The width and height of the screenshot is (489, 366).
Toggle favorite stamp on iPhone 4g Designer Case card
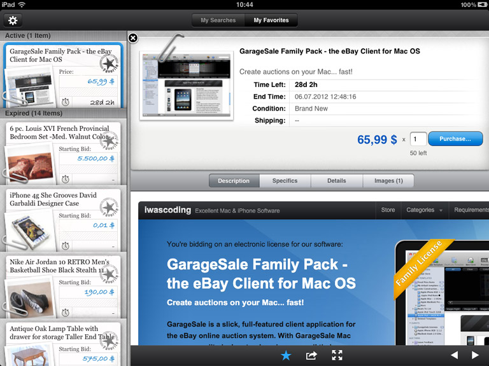[109, 208]
